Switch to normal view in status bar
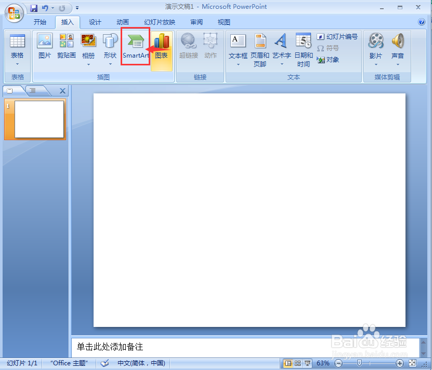432x370 pixels. pos(288,363)
